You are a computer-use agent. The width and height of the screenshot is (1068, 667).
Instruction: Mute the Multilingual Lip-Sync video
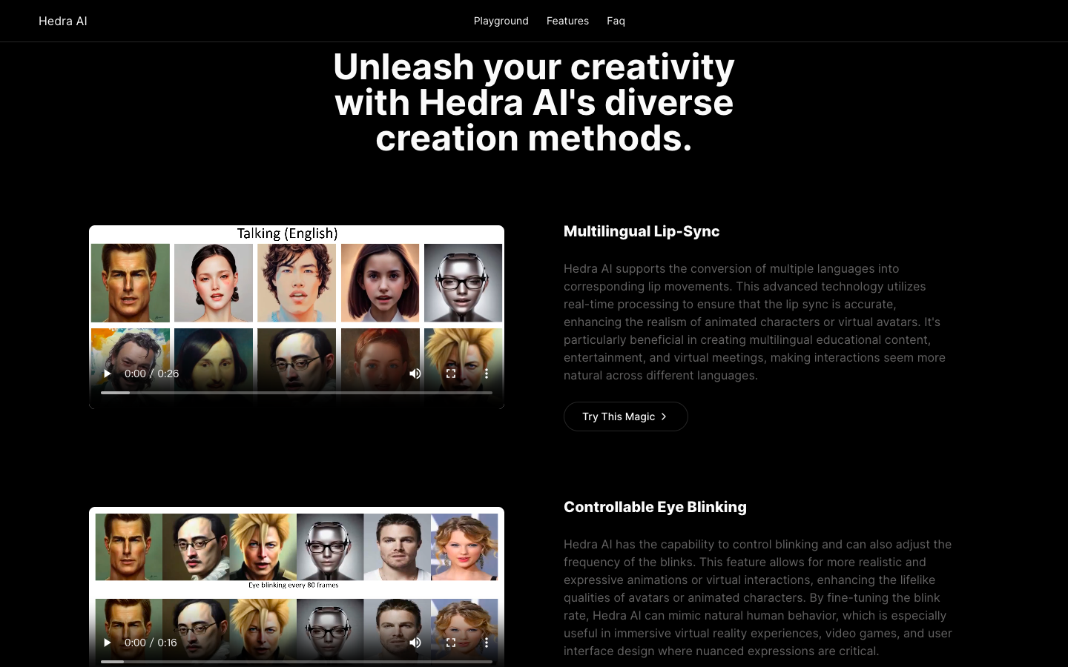415,374
